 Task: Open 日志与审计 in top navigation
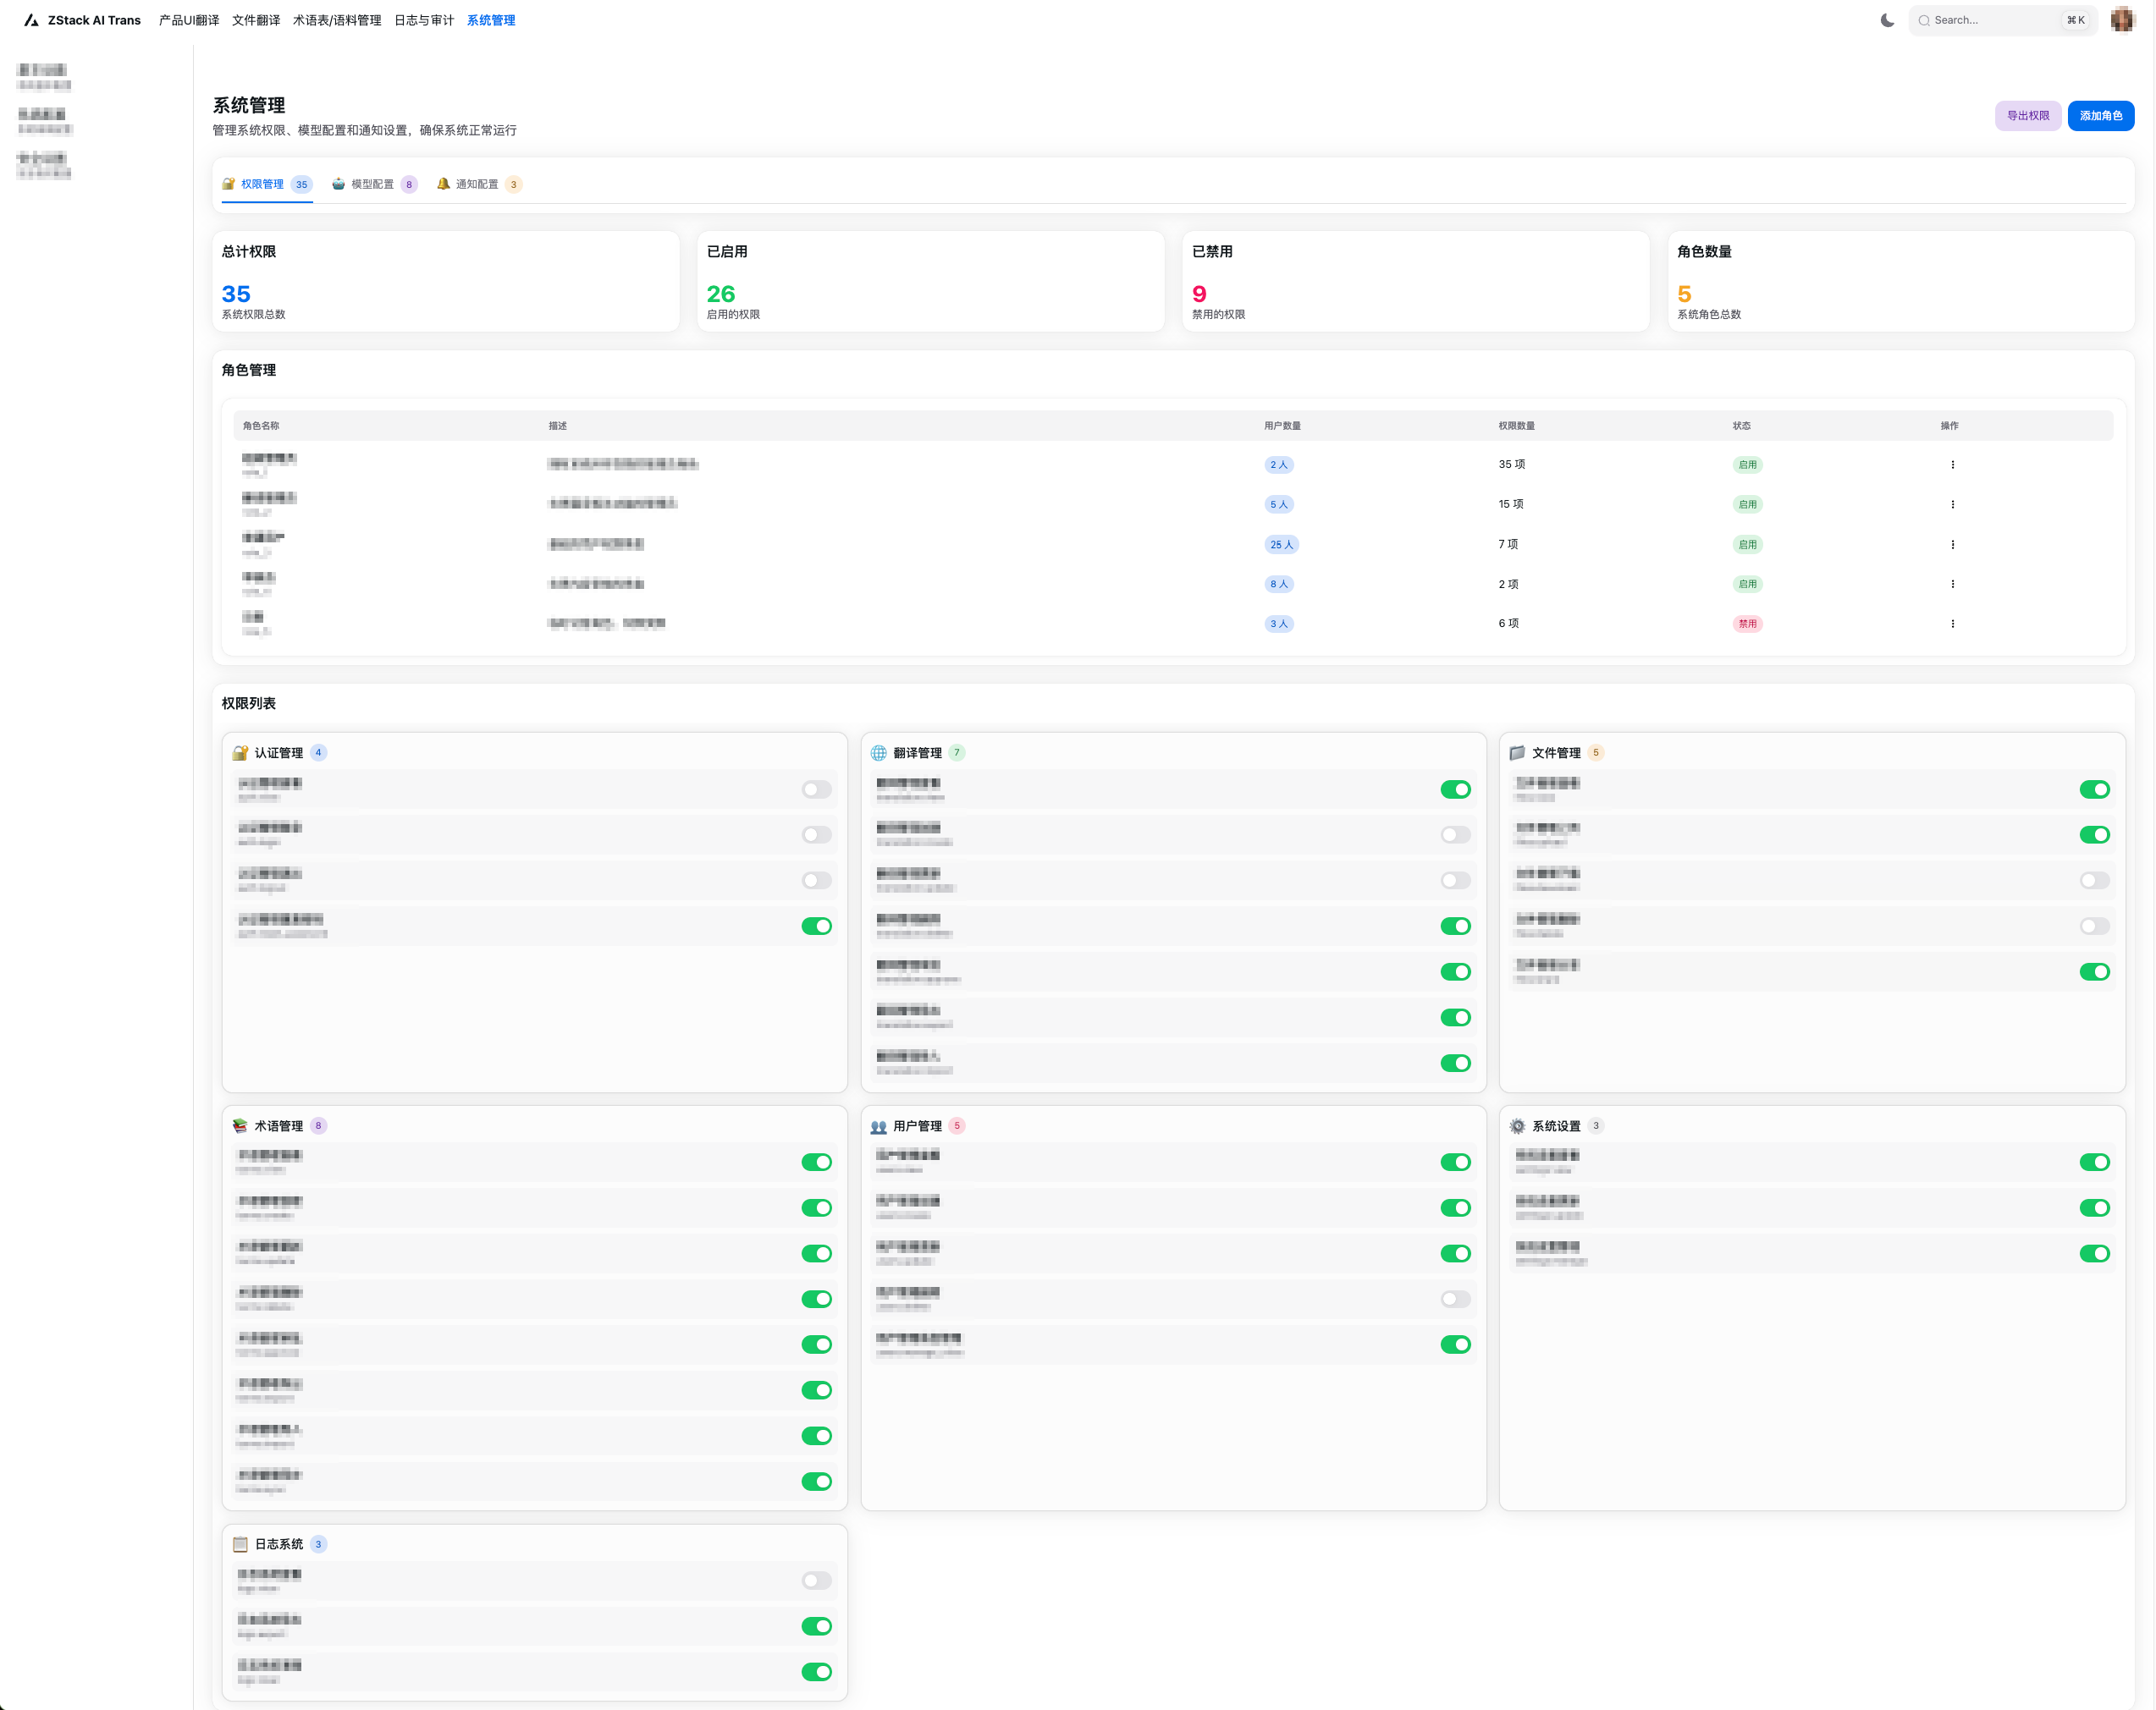point(424,20)
